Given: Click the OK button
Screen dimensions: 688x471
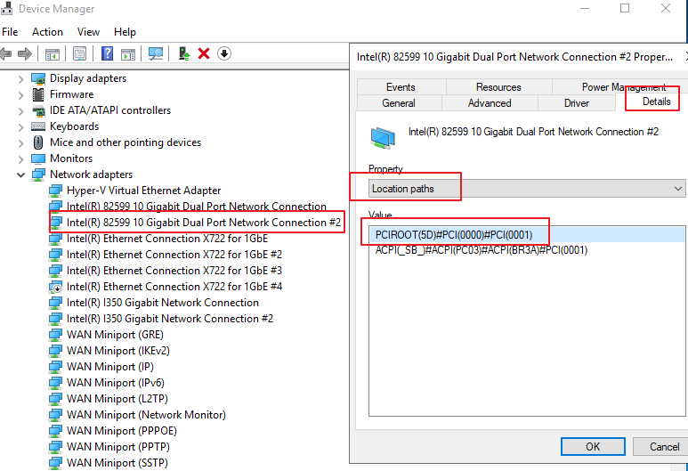Looking at the screenshot, I should [592, 446].
